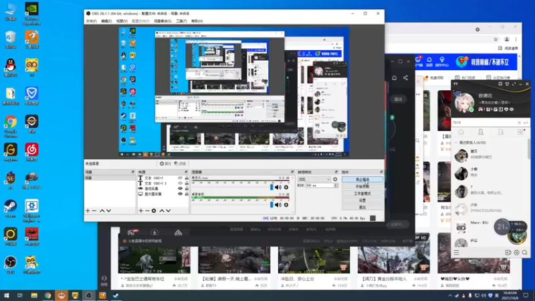The width and height of the screenshot is (535, 301).
Task: Click Studio Mode button in Controls
Action: (x=362, y=193)
